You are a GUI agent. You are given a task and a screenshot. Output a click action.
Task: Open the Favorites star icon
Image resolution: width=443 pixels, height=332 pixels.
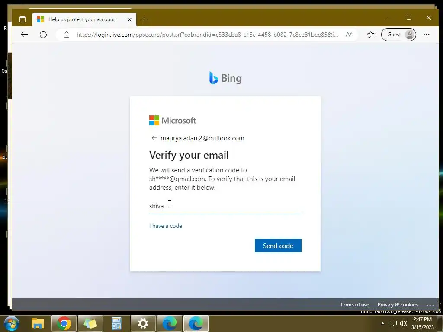tap(371, 35)
